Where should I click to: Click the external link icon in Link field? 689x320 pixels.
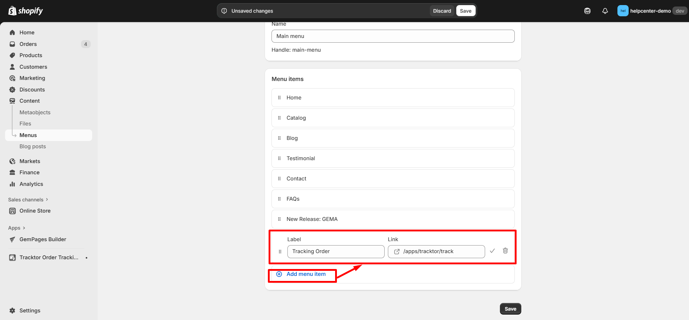(397, 252)
